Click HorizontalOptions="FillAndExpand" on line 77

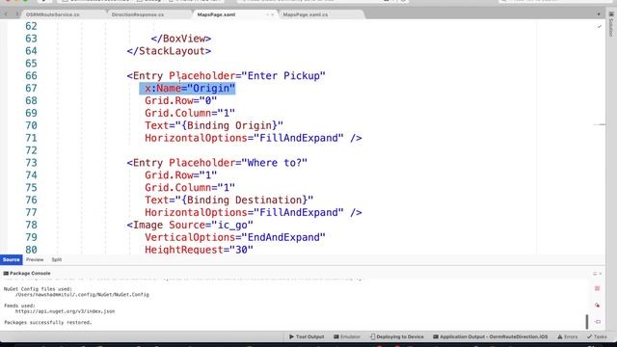[x=244, y=212]
